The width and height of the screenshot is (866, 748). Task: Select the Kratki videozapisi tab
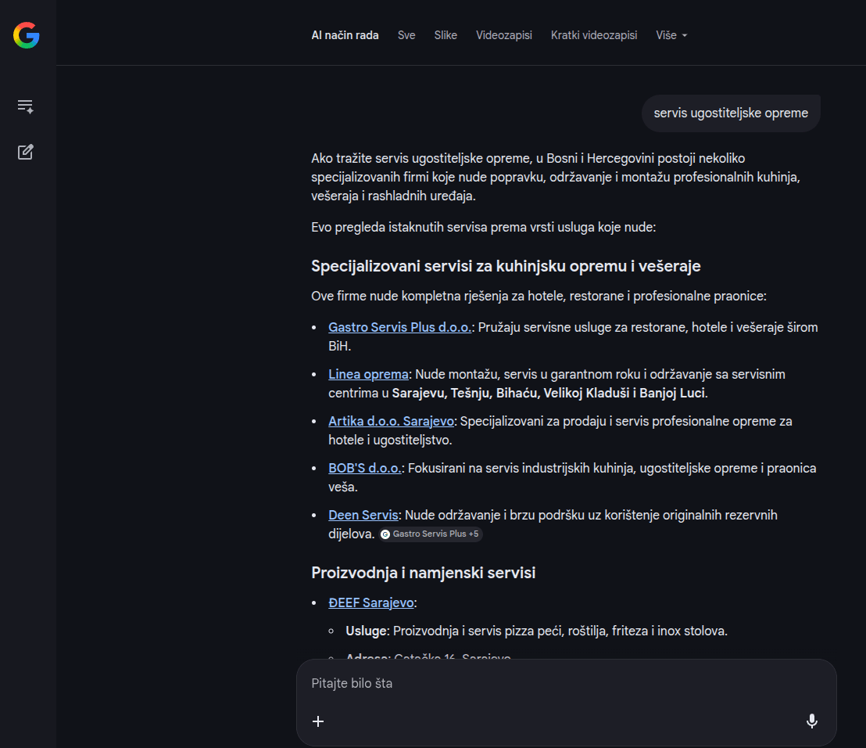593,35
